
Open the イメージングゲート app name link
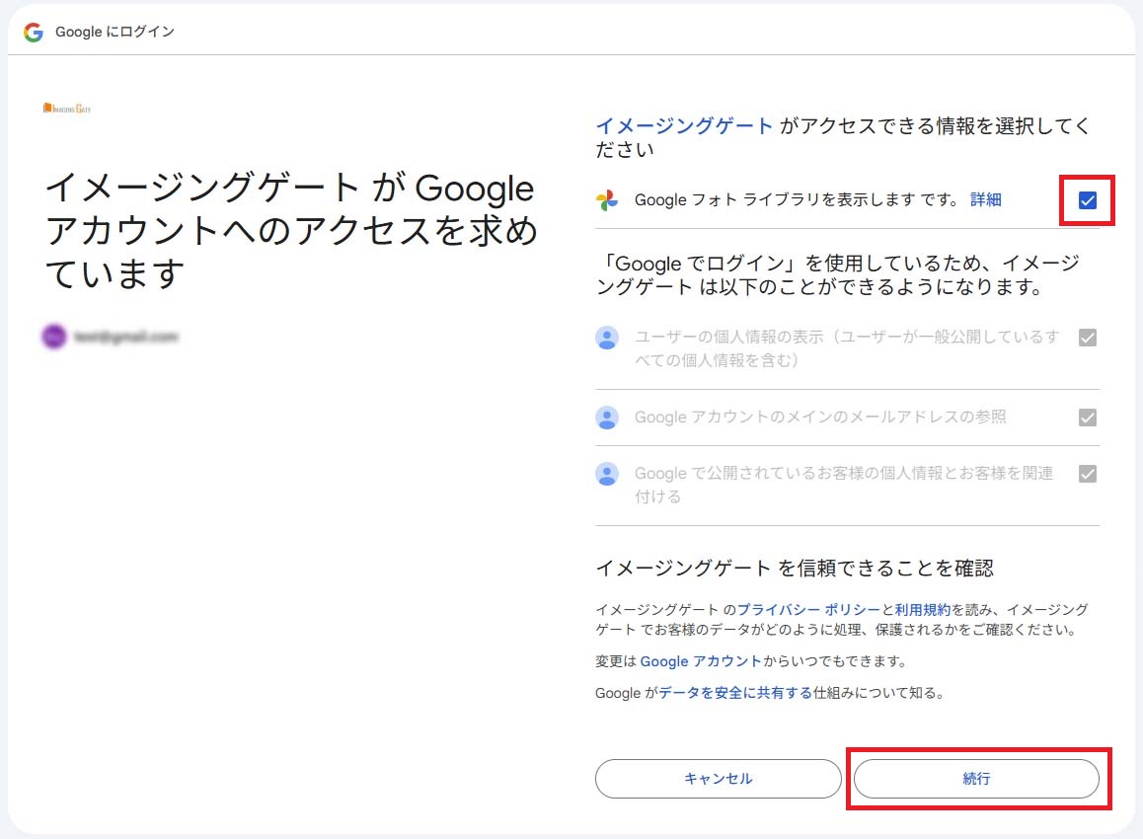pyautogui.click(x=684, y=126)
